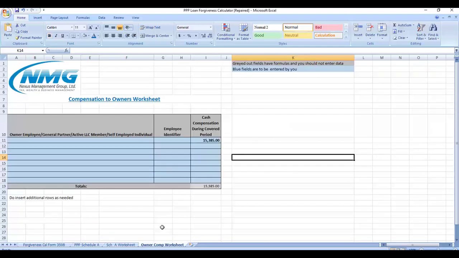
Task: Switch to the Page Layout tab
Action: click(59, 18)
